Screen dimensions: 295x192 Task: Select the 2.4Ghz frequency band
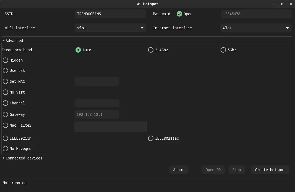pyautogui.click(x=151, y=50)
